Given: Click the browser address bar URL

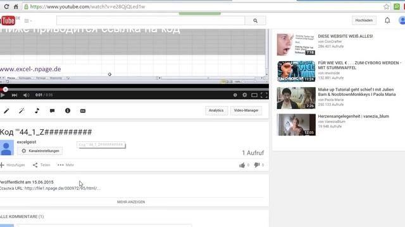Looking at the screenshot, I should click(87, 7).
